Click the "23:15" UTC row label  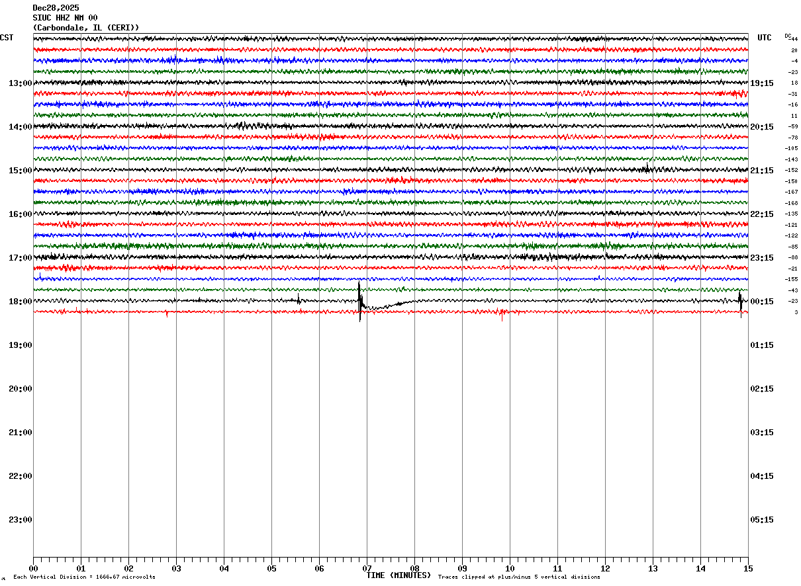click(762, 258)
